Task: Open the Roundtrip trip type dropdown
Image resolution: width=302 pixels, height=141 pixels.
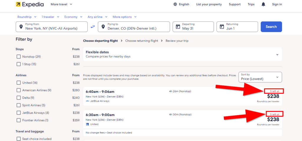Action: pyautogui.click(x=27, y=17)
